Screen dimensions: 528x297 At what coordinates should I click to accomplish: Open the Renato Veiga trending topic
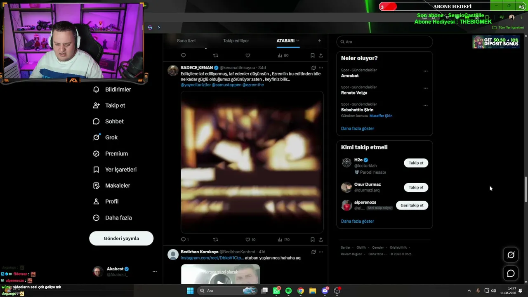pos(354,93)
